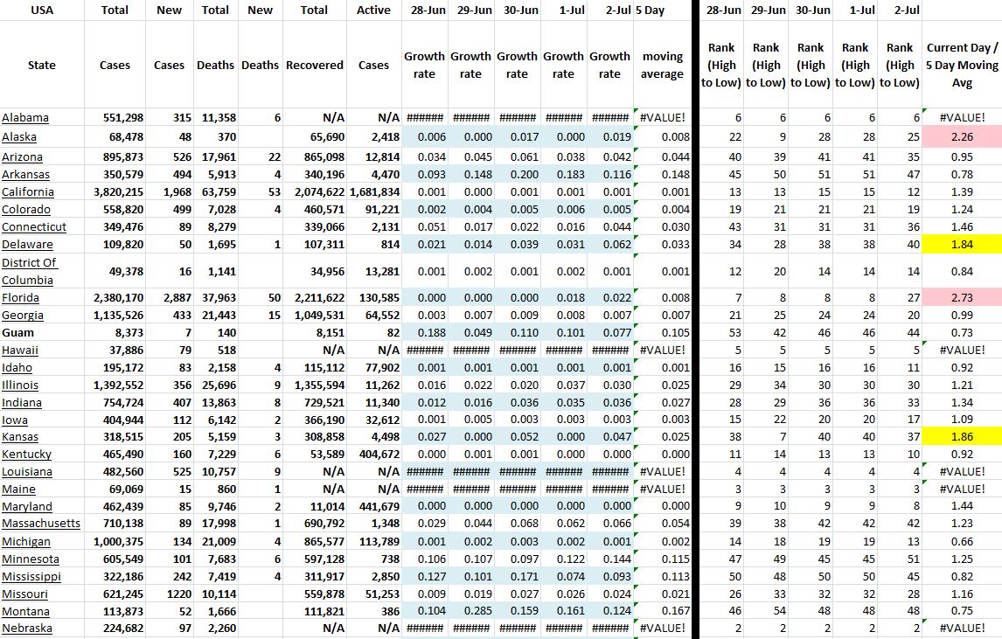Screen dimensions: 1002x639
Task: Click the Alaska state link
Action: tap(21, 137)
